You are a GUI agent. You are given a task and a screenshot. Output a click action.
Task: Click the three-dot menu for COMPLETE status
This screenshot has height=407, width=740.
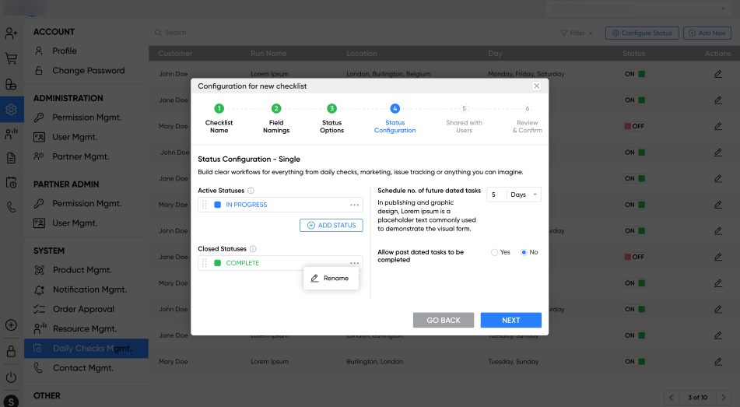pyautogui.click(x=354, y=263)
